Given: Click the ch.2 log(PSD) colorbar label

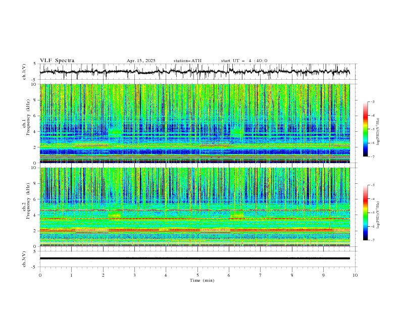Looking at the screenshot, I should coord(379,215).
